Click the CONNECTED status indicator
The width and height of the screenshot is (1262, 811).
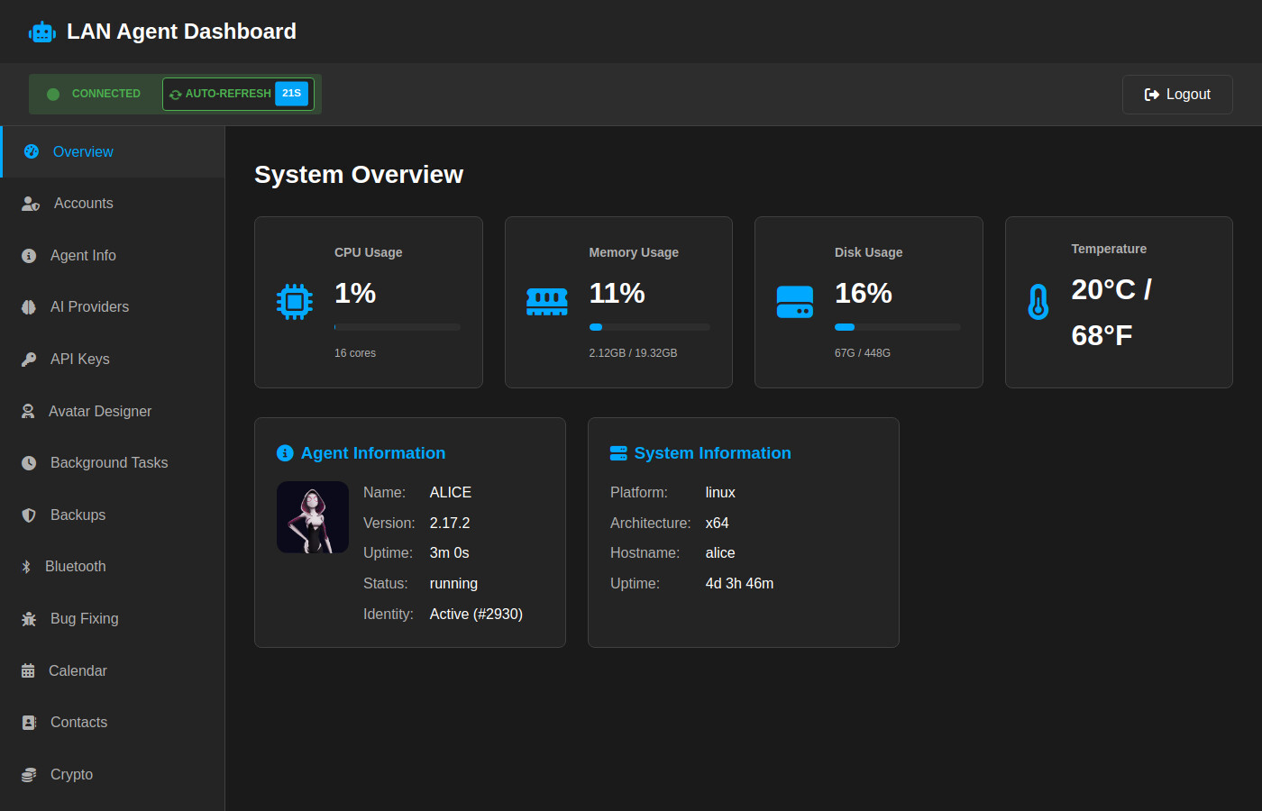(95, 93)
